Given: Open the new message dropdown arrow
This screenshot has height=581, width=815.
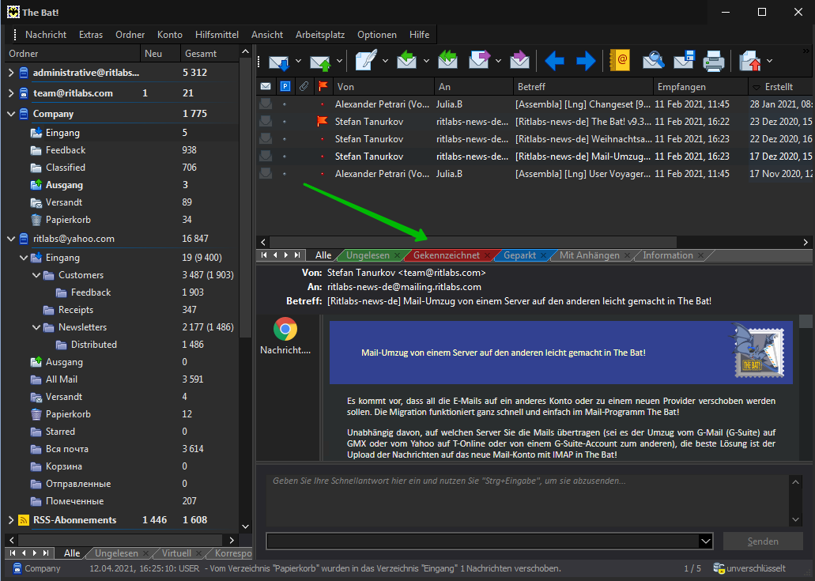Looking at the screenshot, I should click(385, 61).
